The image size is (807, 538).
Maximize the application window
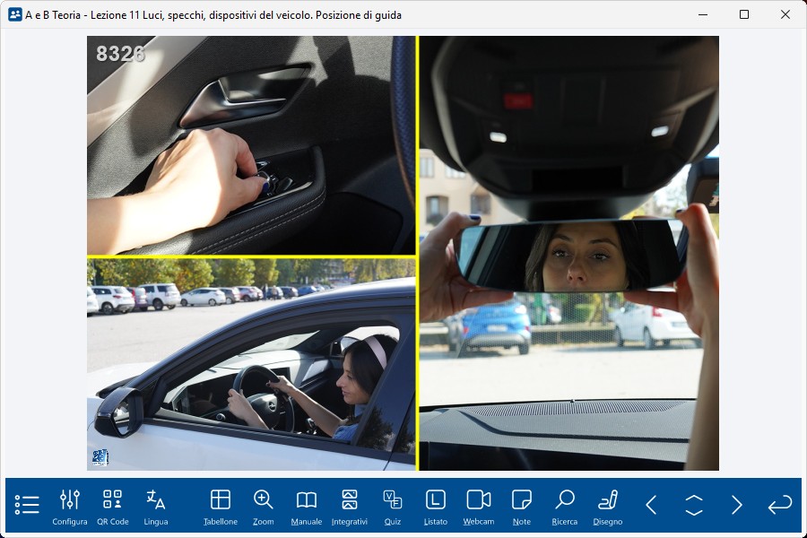tap(744, 14)
